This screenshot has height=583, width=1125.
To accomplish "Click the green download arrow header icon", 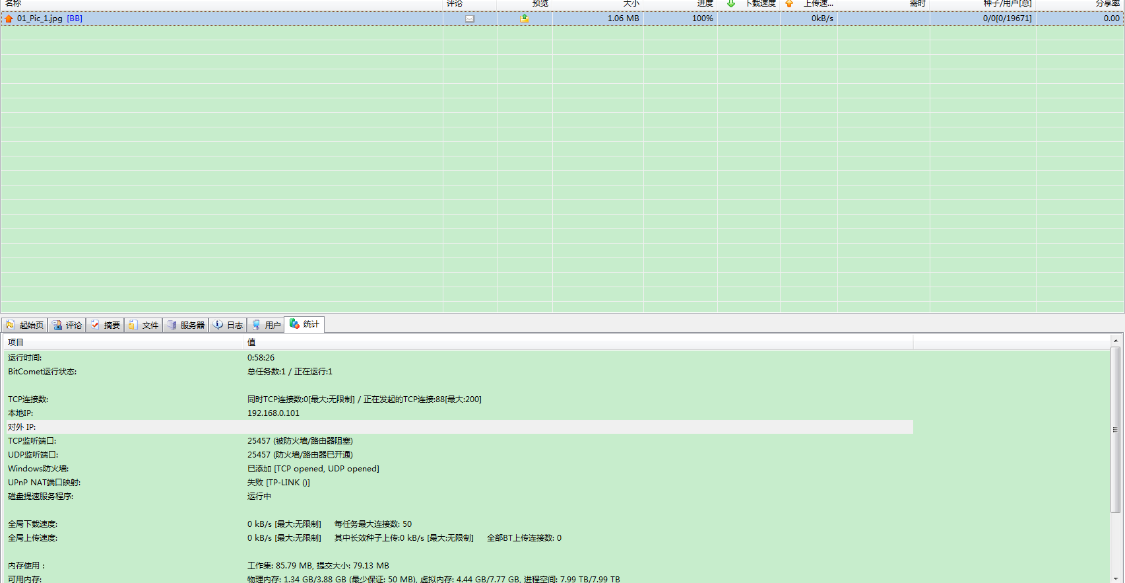I will click(x=731, y=3).
